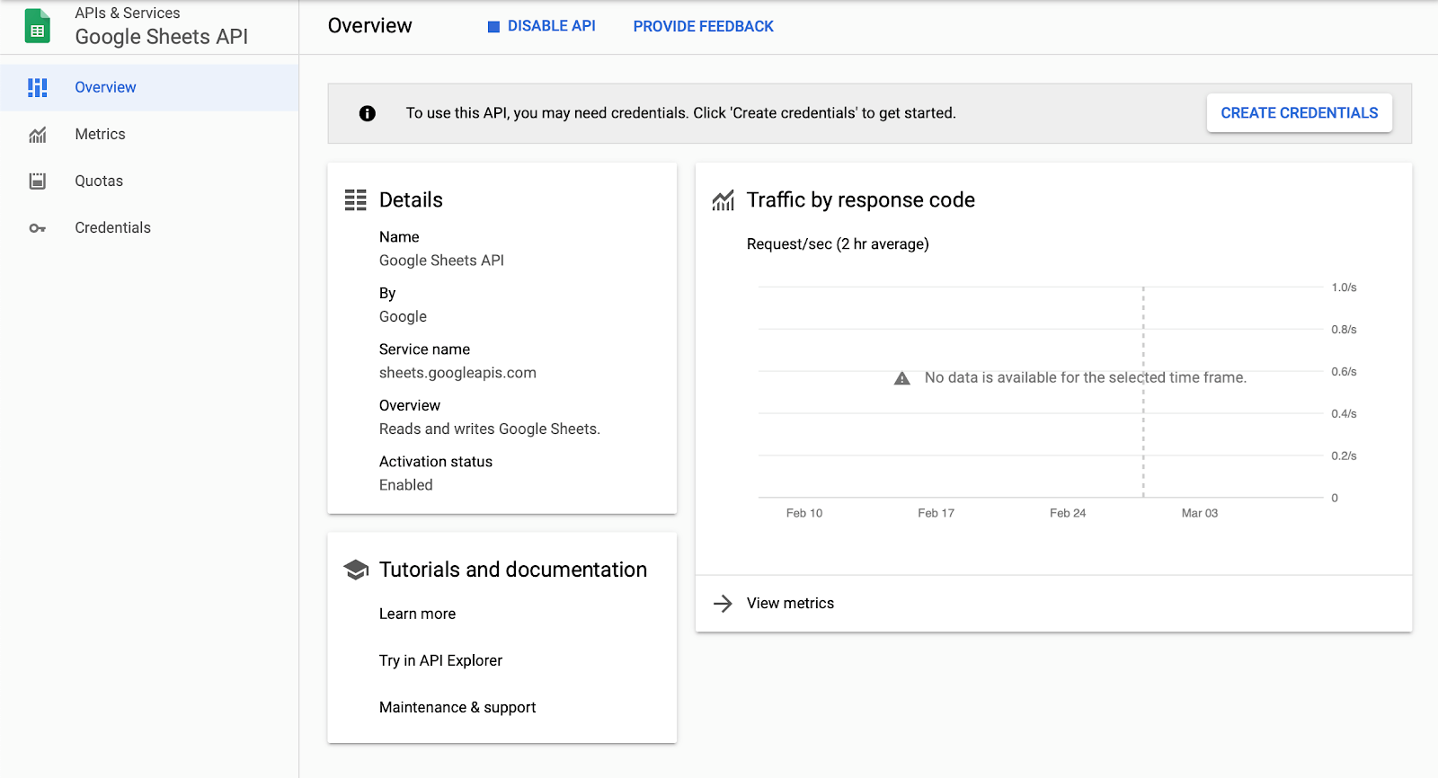The width and height of the screenshot is (1438, 778).
Task: Click the Metrics chart icon in sidebar
Action: pyautogui.click(x=37, y=135)
